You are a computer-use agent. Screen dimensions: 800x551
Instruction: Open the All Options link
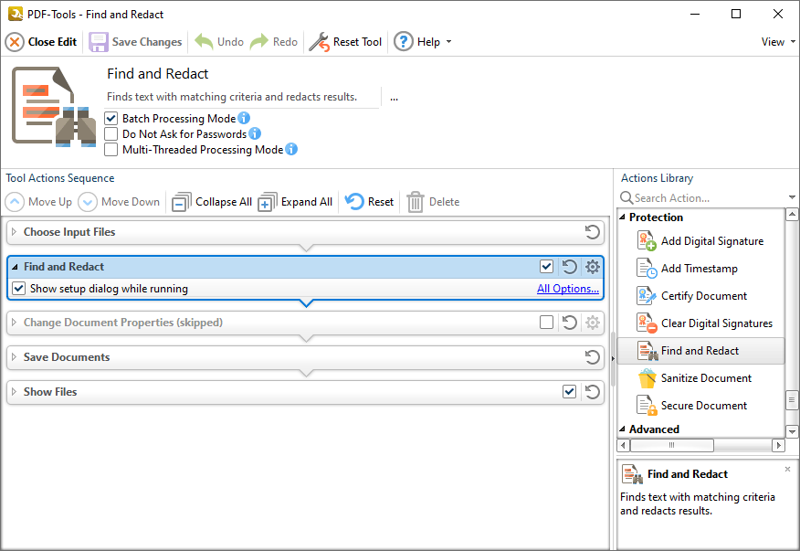(567, 289)
